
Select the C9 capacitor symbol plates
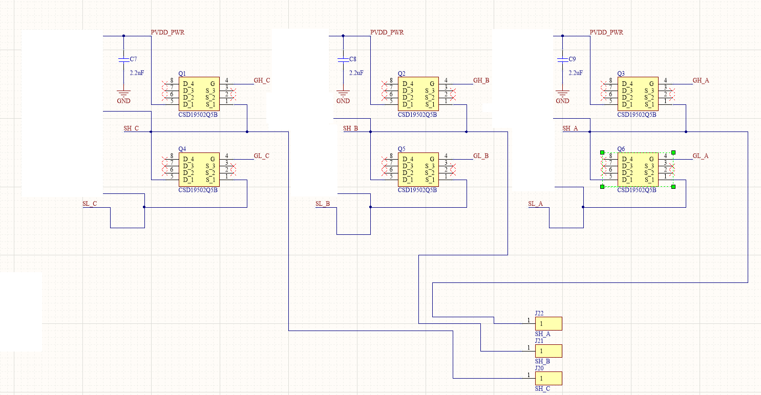[562, 60]
